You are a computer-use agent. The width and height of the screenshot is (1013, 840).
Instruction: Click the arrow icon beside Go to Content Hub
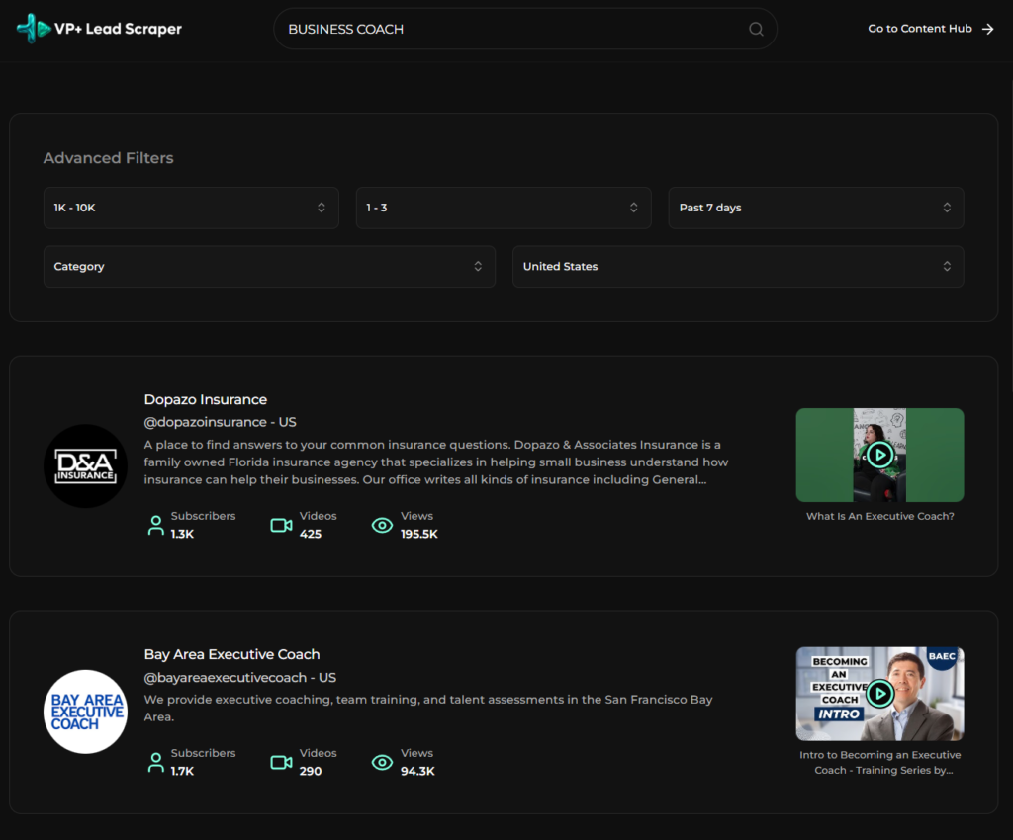pos(988,29)
